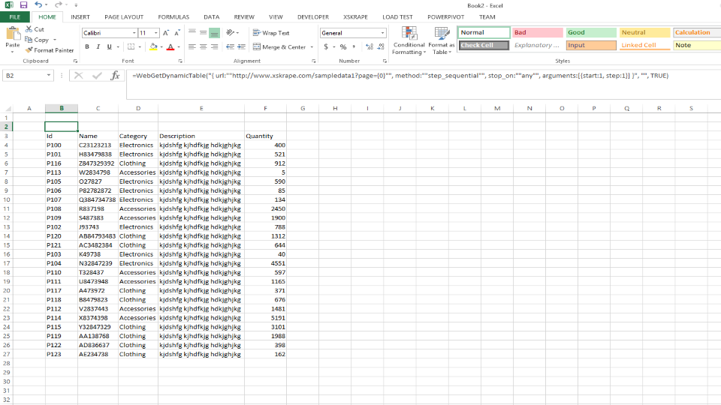Click the Save icon in quick access toolbar

click(23, 5)
